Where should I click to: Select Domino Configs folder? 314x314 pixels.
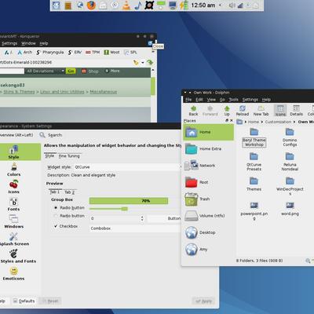tap(290, 137)
